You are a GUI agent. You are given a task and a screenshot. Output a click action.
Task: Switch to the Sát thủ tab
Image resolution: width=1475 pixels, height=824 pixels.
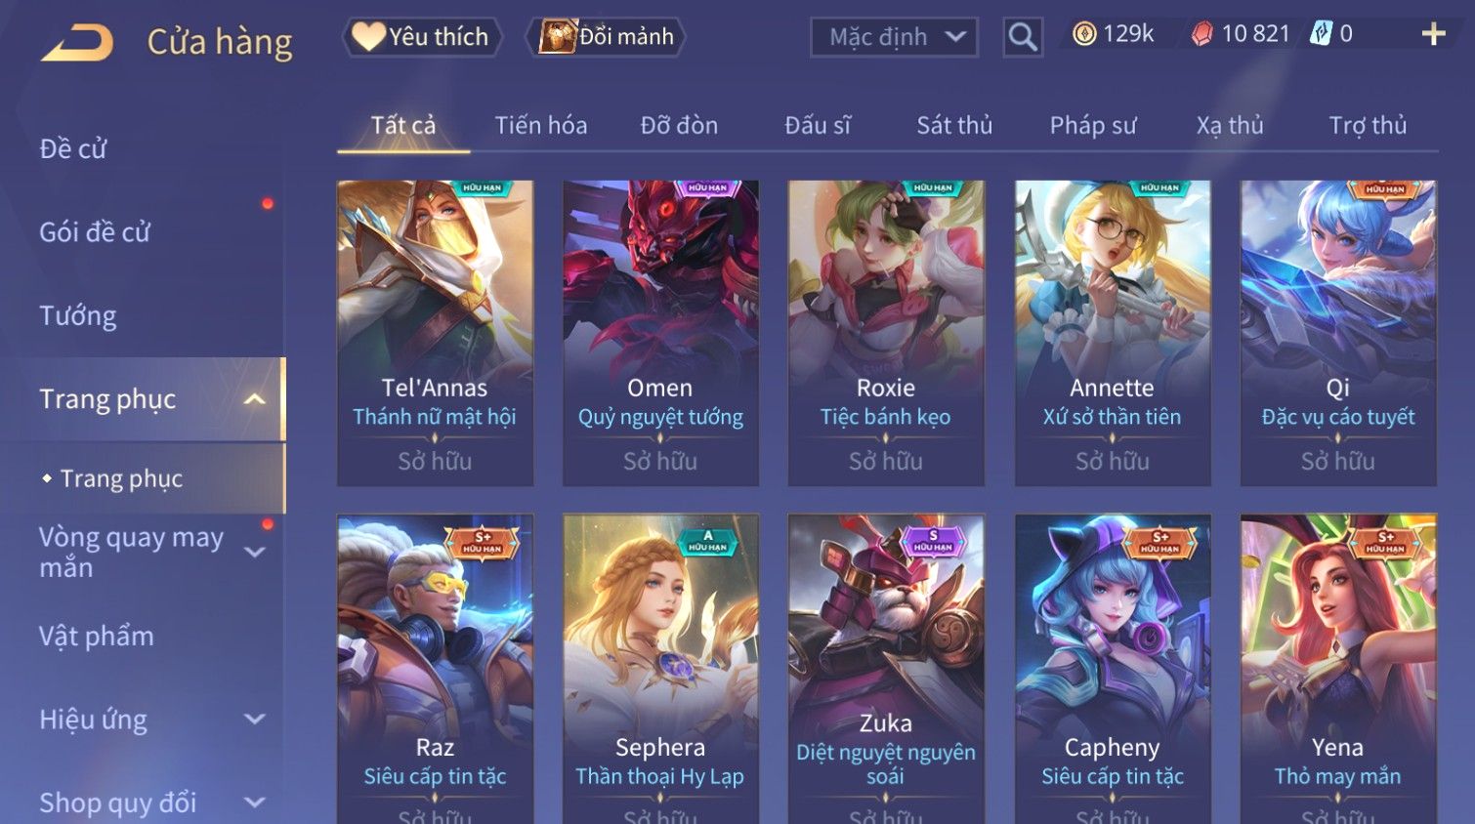[x=954, y=125]
